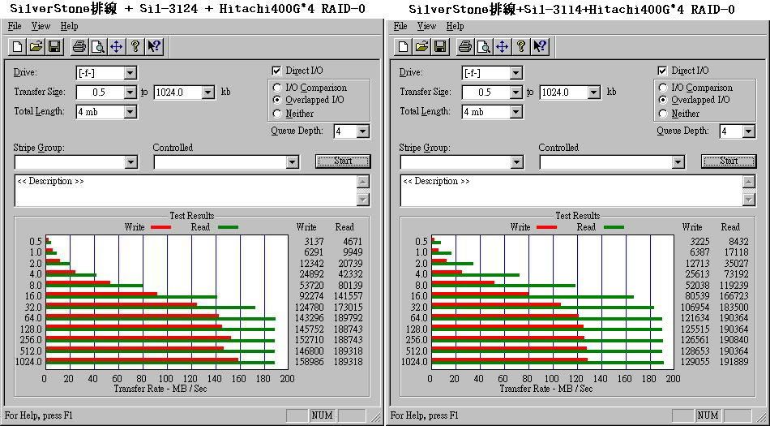Click Print icon in right window
The image size is (770, 426).
click(465, 47)
